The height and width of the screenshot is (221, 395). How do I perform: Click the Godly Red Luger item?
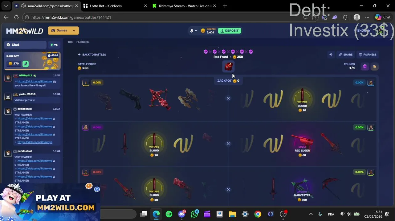(x=302, y=145)
